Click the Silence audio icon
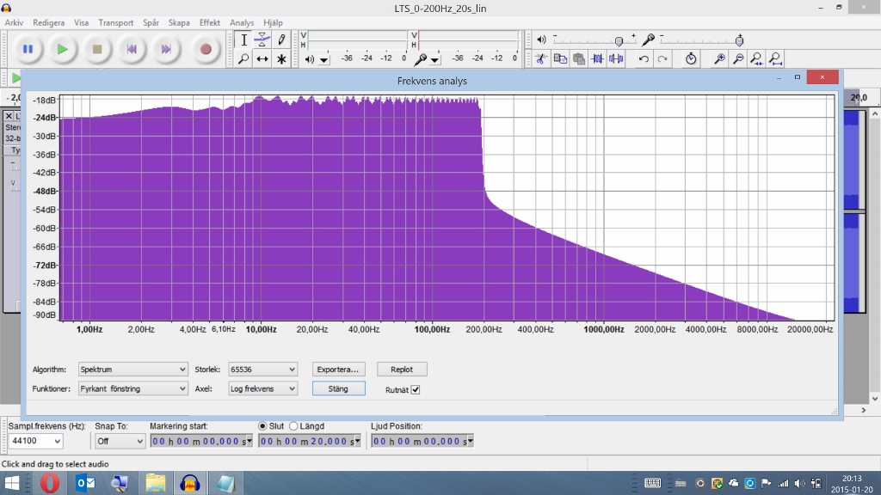 615,58
